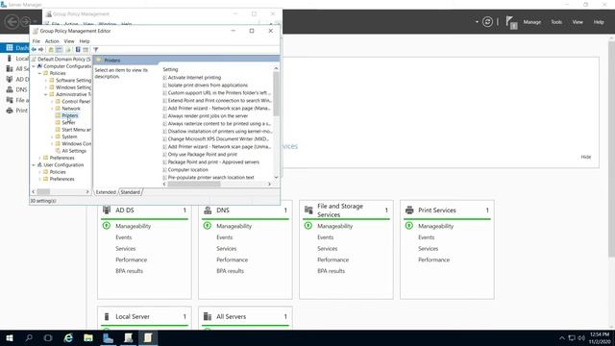Click the Server Manager forward navigation arrow

(x=25, y=21)
